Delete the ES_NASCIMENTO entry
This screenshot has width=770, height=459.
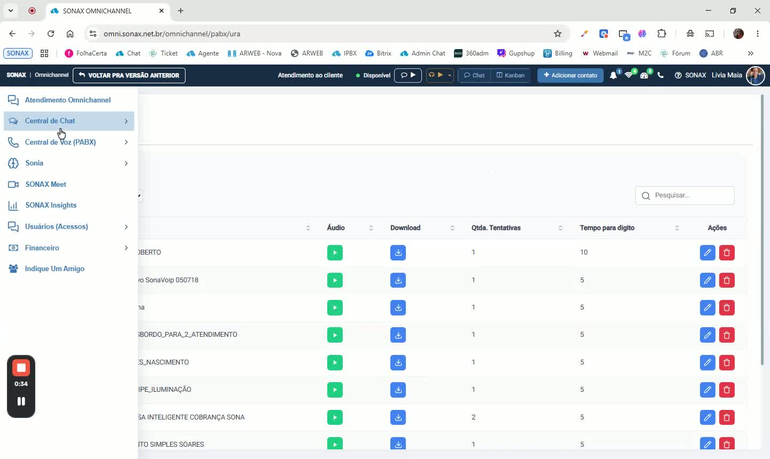tap(727, 362)
